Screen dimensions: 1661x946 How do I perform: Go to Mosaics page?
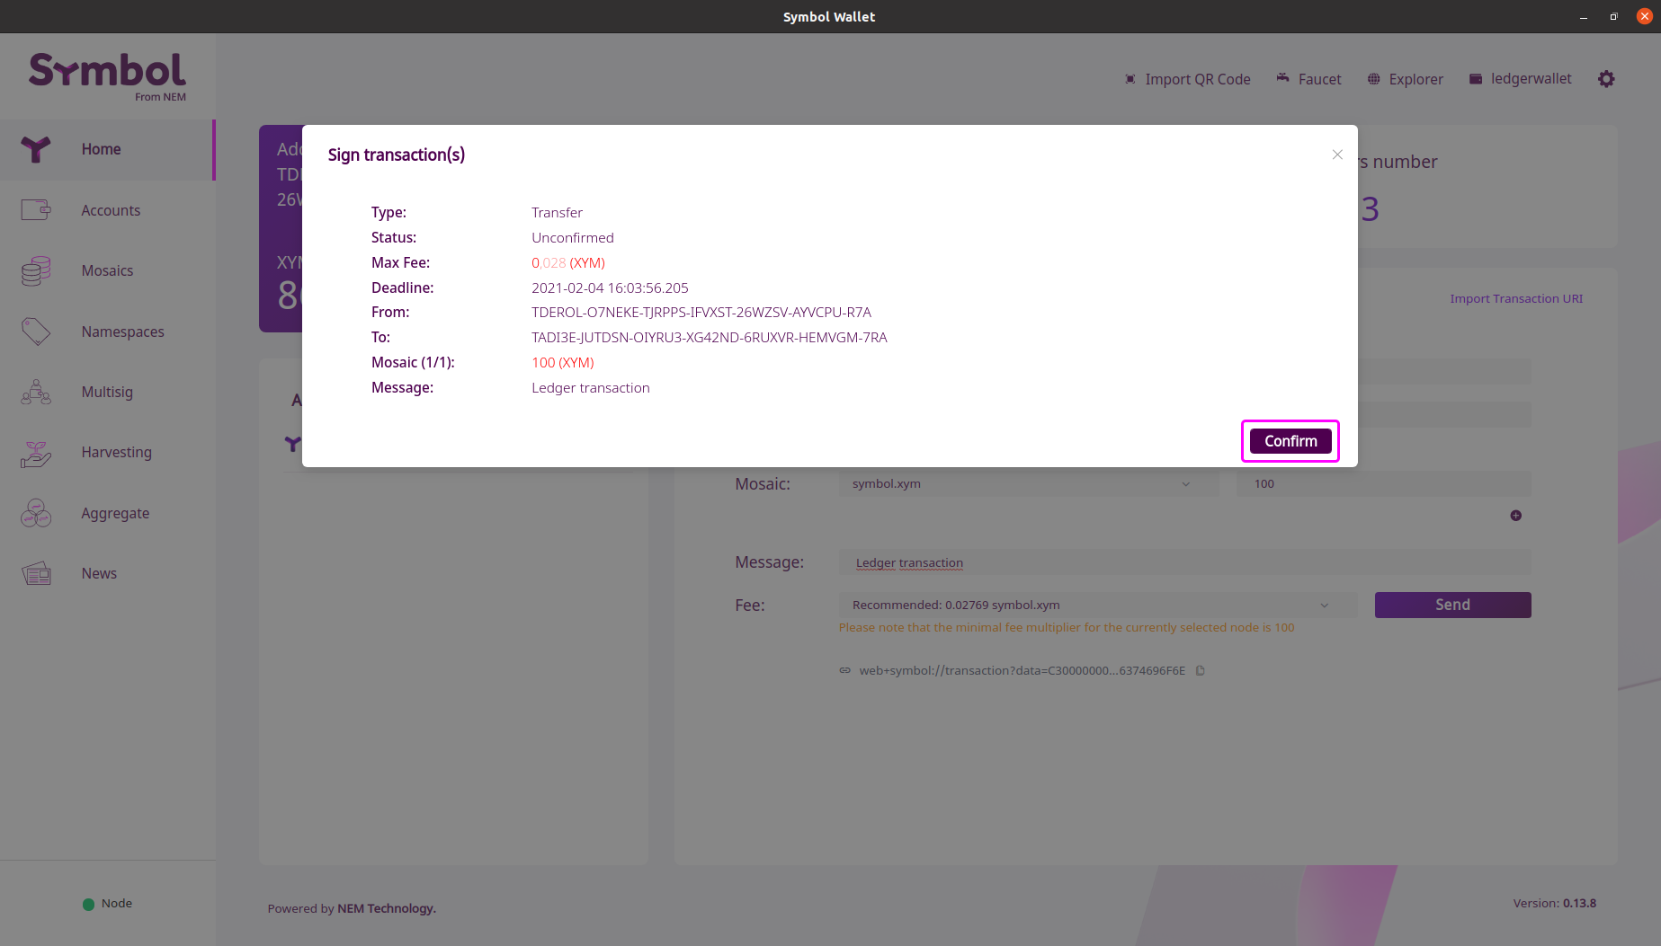click(x=107, y=270)
